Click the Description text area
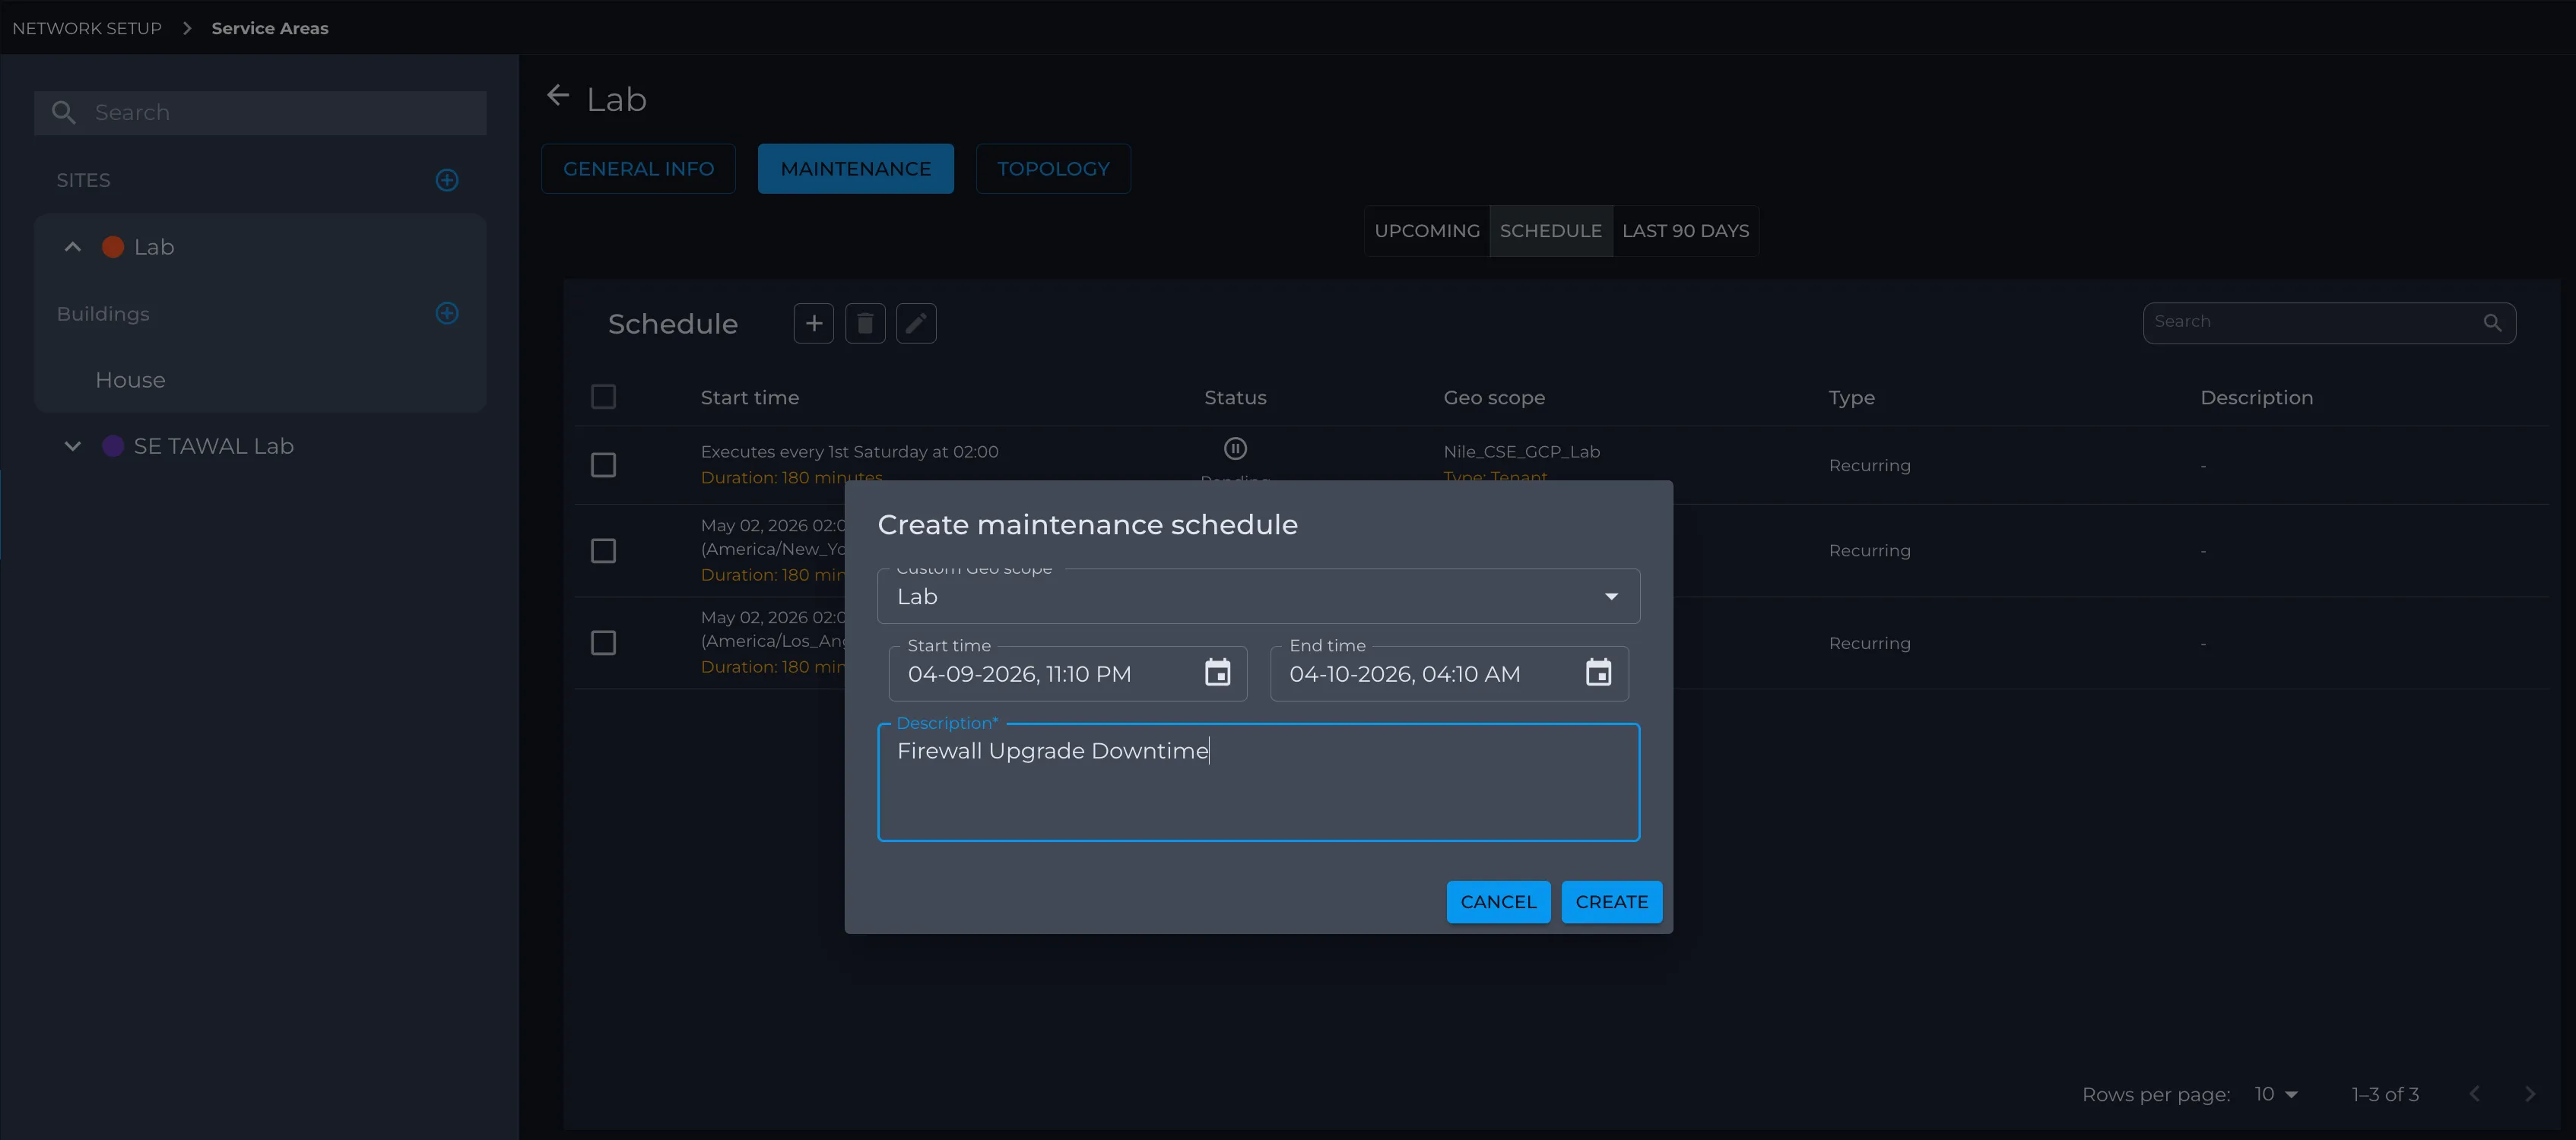The height and width of the screenshot is (1140, 2576). coord(1258,782)
